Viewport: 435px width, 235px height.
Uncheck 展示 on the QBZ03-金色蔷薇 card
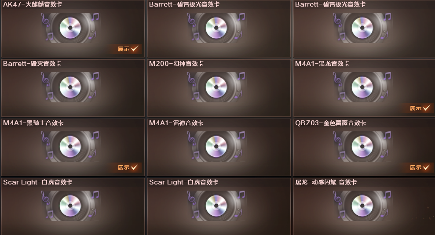point(420,167)
